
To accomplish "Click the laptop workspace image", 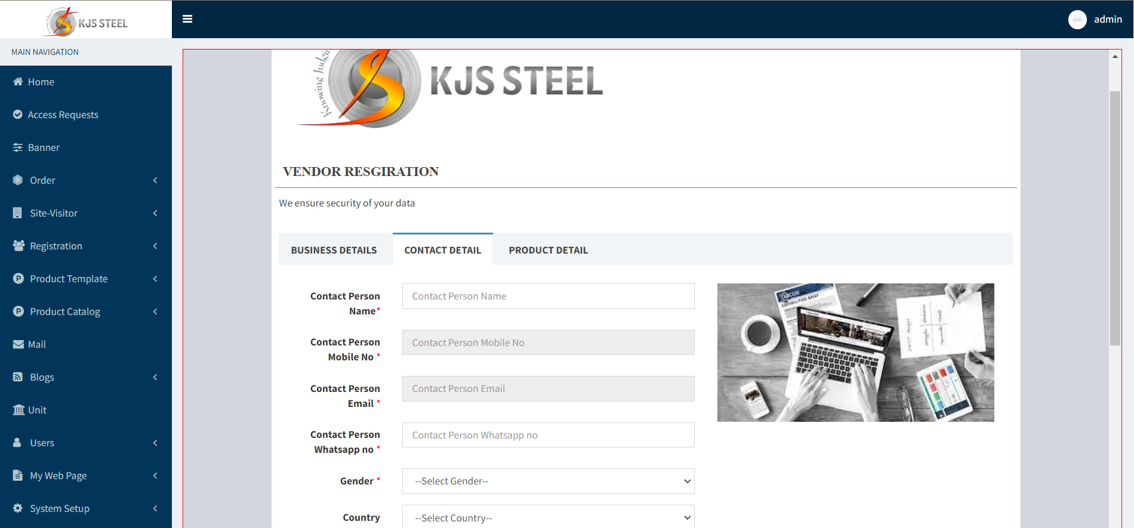I will (856, 353).
